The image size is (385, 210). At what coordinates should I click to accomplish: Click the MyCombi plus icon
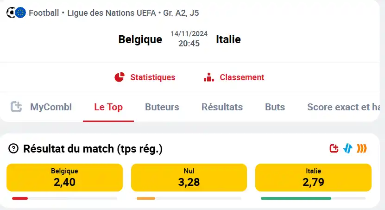click(16, 107)
